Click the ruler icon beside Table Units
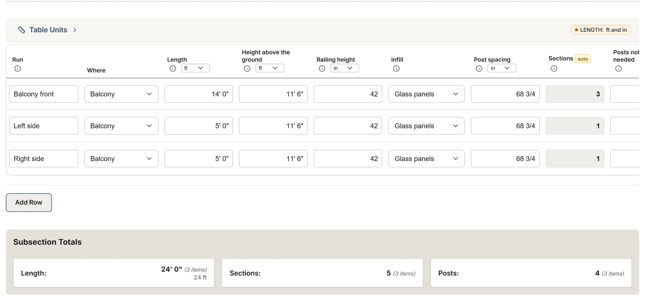Viewport: 645px width, 300px height. click(21, 30)
